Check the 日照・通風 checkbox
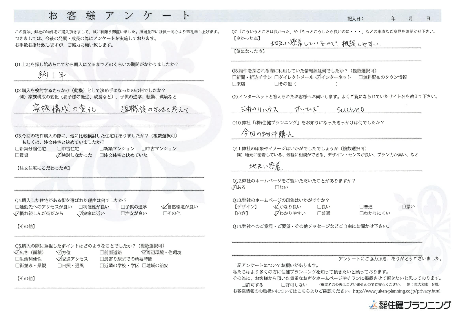457x320 pixels. (59, 266)
